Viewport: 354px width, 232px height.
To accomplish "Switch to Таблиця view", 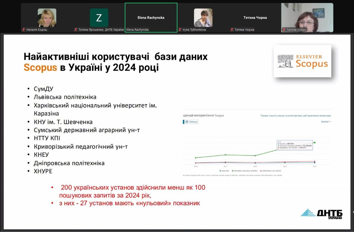I will [192, 121].
